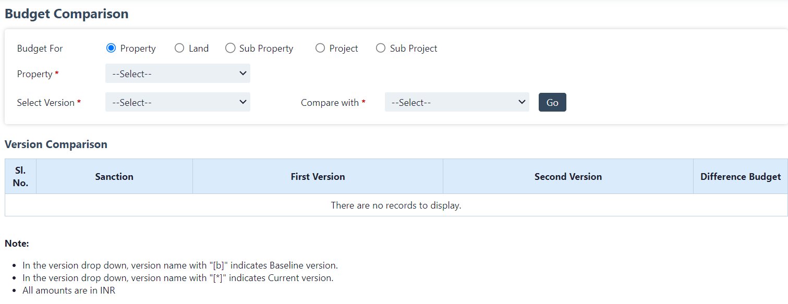The height and width of the screenshot is (304, 788).
Task: Pick the Sub Project radio option
Action: tap(381, 48)
